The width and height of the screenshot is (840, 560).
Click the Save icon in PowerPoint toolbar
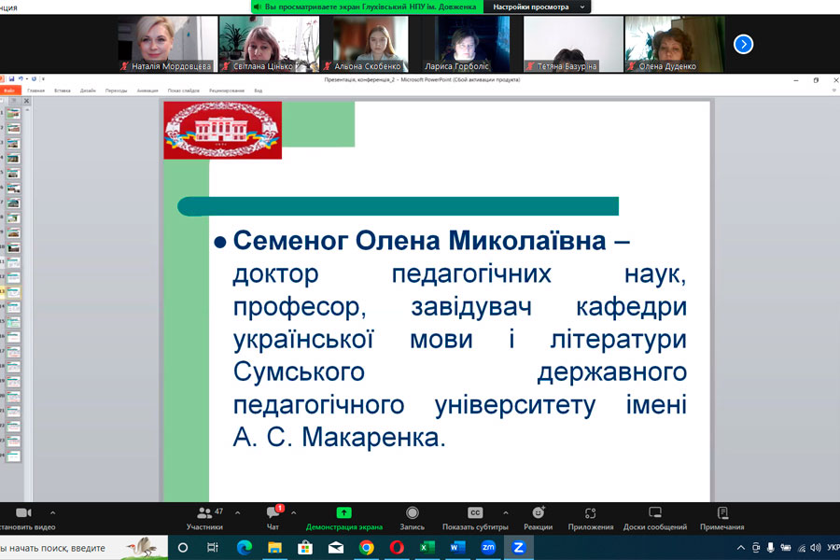point(11,78)
